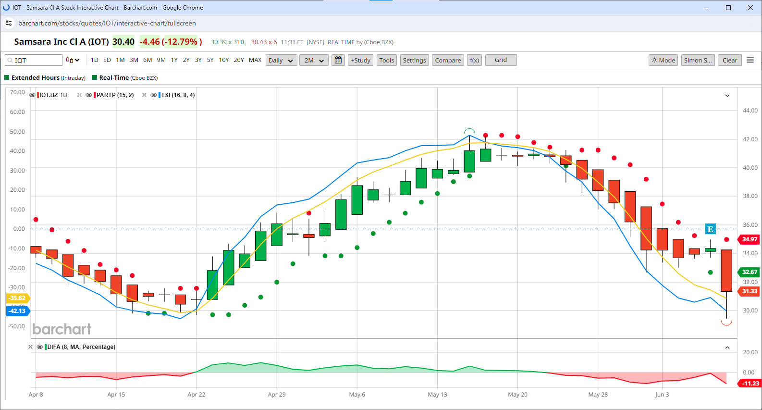Click the -11.23 DIFA value tag
Screen dimensions: 762x410
750,384
